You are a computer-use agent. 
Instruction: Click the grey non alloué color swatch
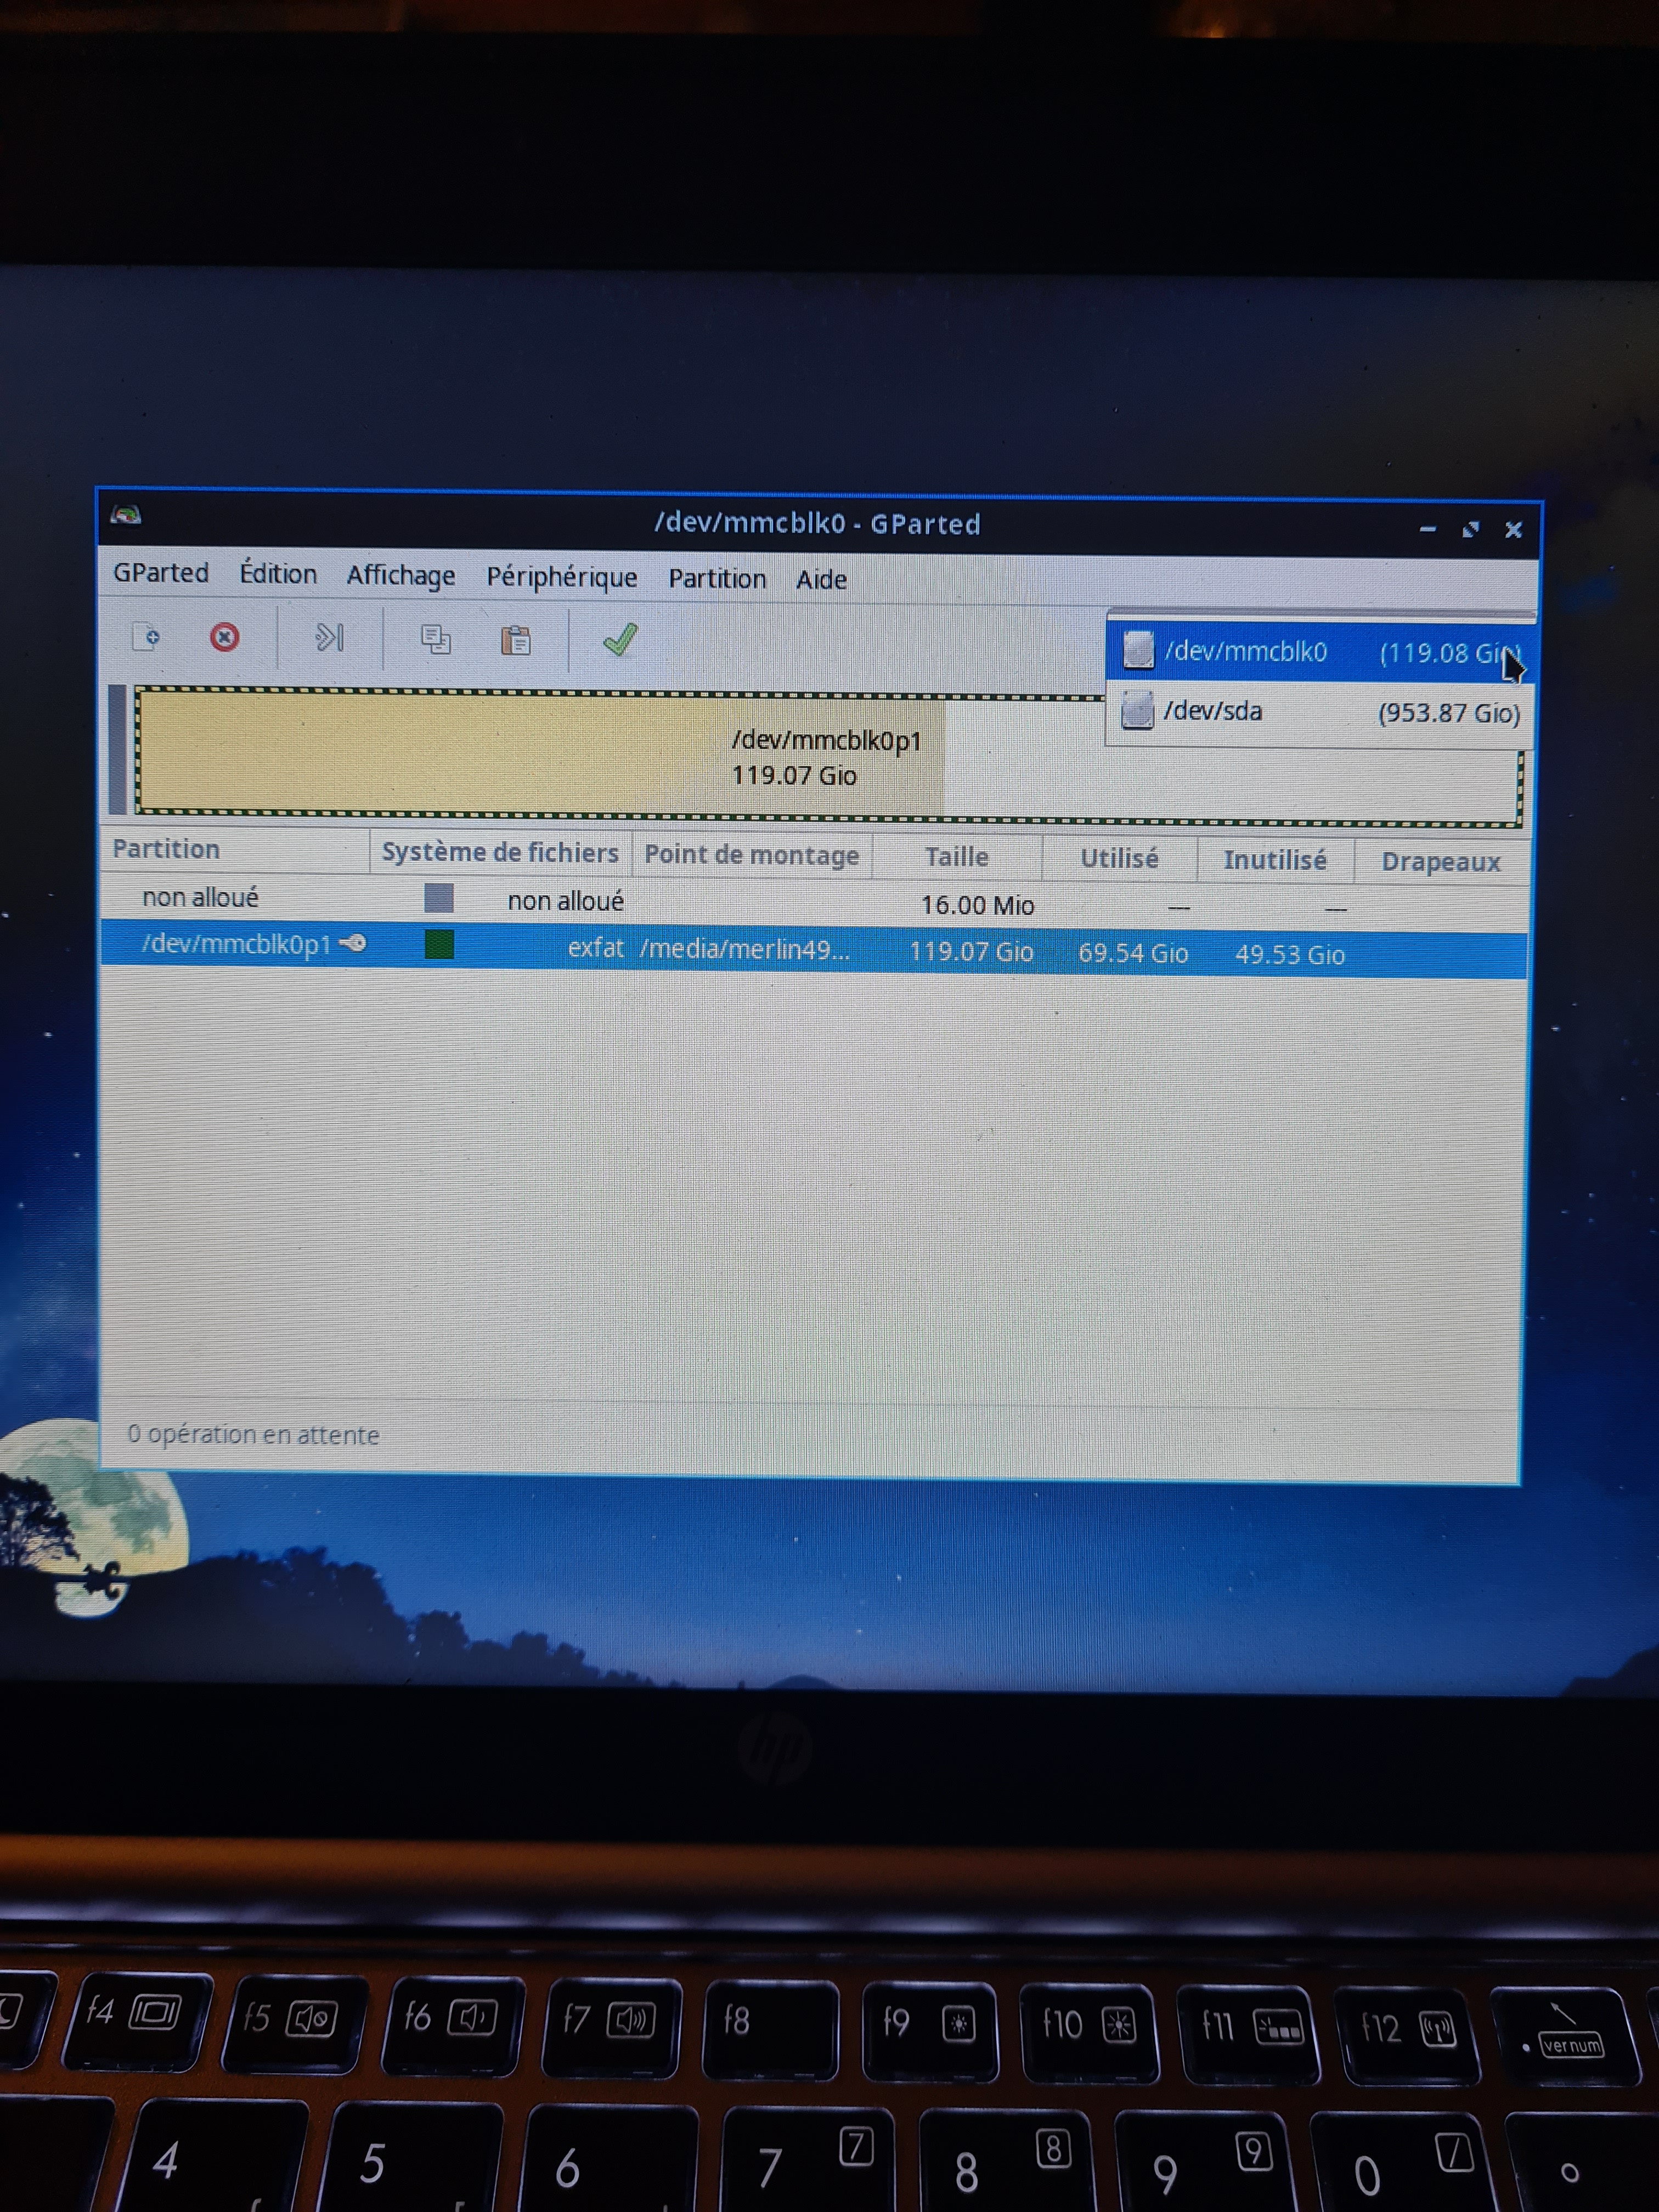439,897
